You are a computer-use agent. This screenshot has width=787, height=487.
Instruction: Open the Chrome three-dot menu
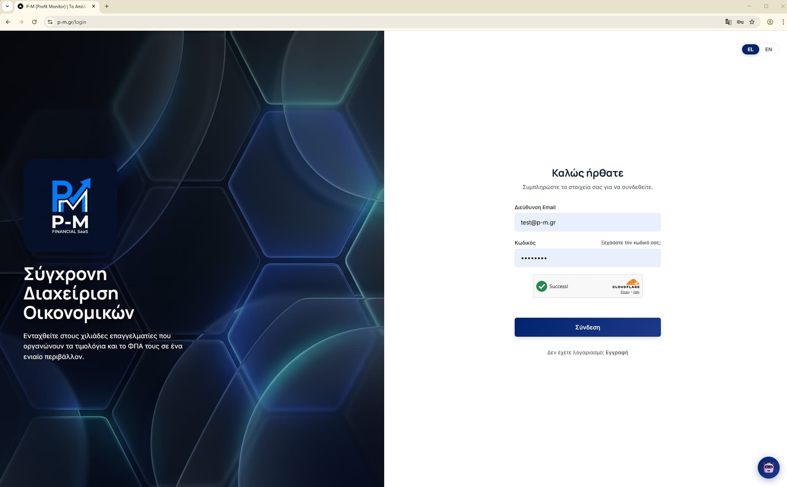(783, 22)
